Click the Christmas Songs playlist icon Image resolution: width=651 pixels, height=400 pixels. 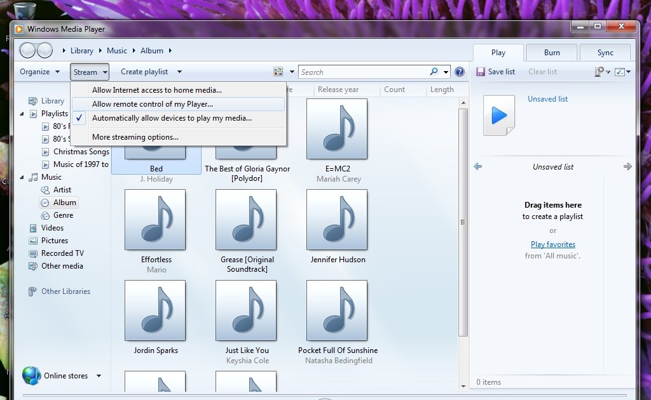(46, 152)
